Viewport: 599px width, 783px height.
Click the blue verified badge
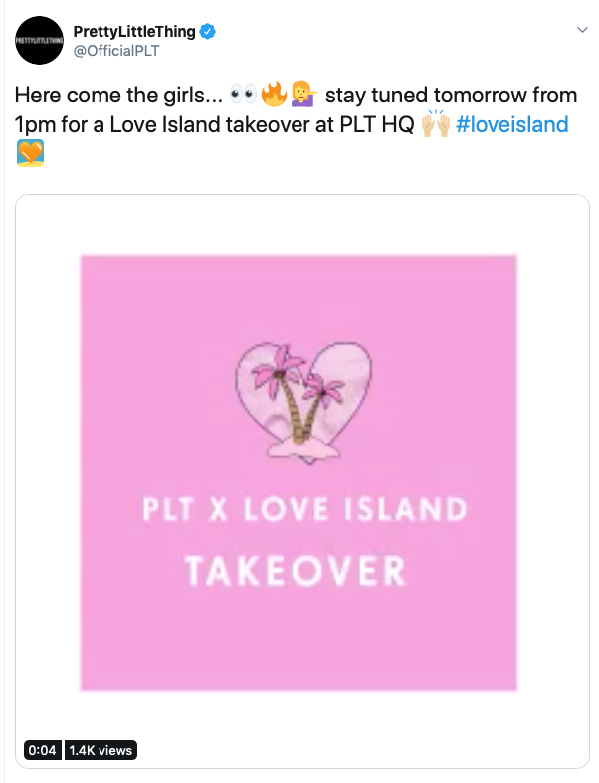pyautogui.click(x=208, y=32)
